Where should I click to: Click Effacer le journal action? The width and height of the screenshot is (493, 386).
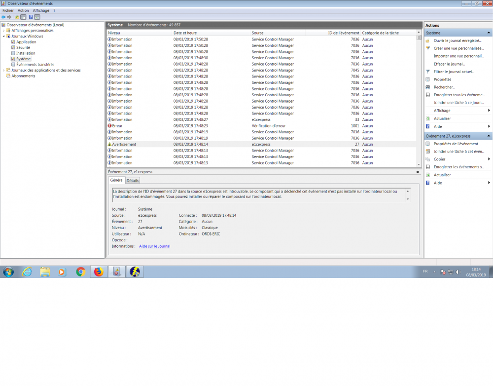(x=449, y=64)
